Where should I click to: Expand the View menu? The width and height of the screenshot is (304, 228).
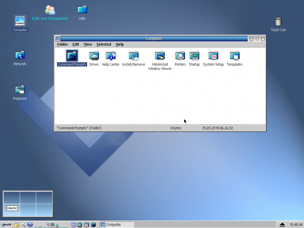click(x=88, y=44)
